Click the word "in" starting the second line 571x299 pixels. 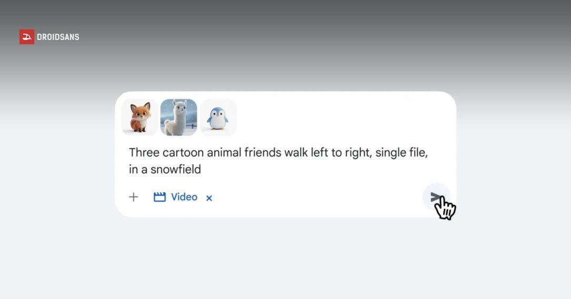click(133, 170)
